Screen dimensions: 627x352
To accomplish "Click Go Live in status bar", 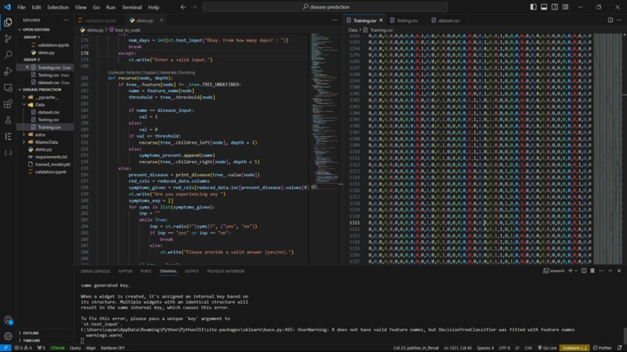I will coord(547,348).
